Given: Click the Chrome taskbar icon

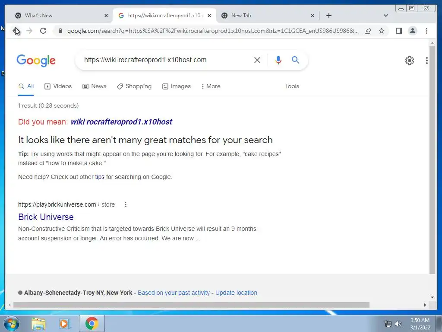Looking at the screenshot, I should click(x=92, y=323).
